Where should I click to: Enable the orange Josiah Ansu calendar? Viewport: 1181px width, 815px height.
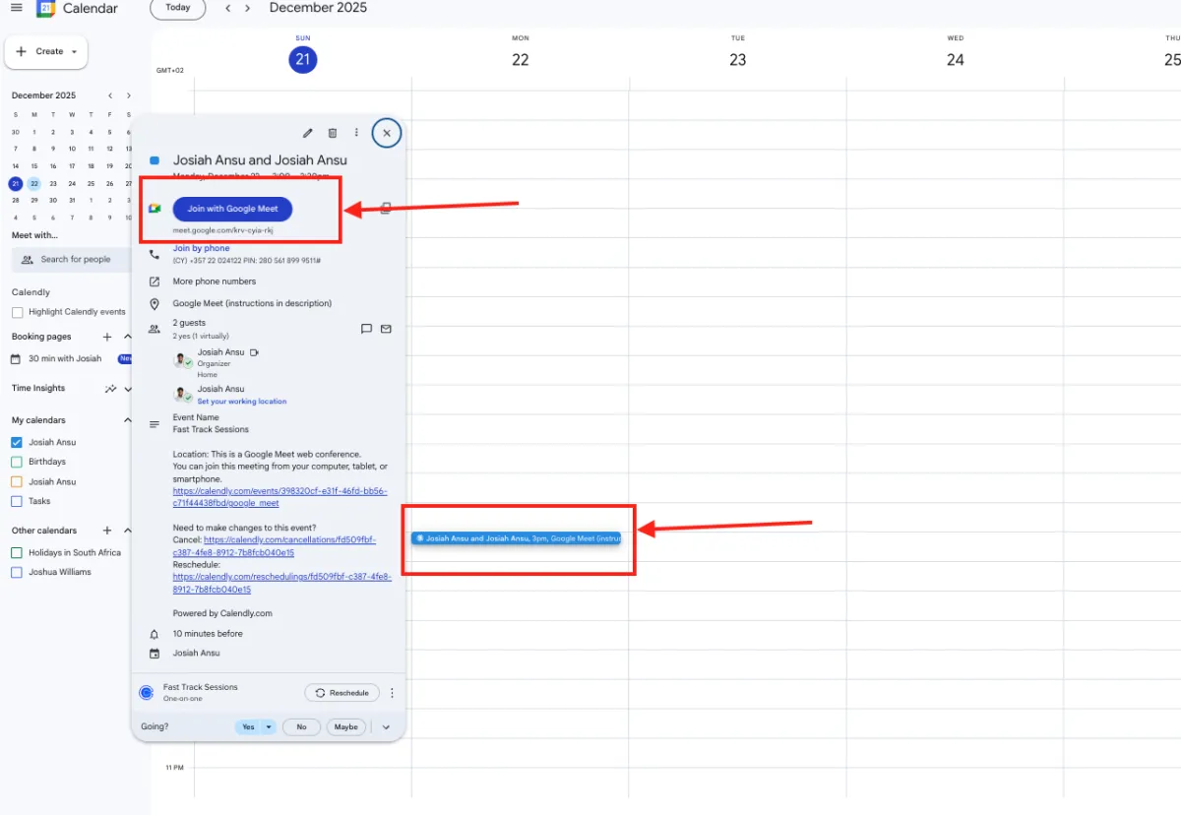tap(17, 482)
